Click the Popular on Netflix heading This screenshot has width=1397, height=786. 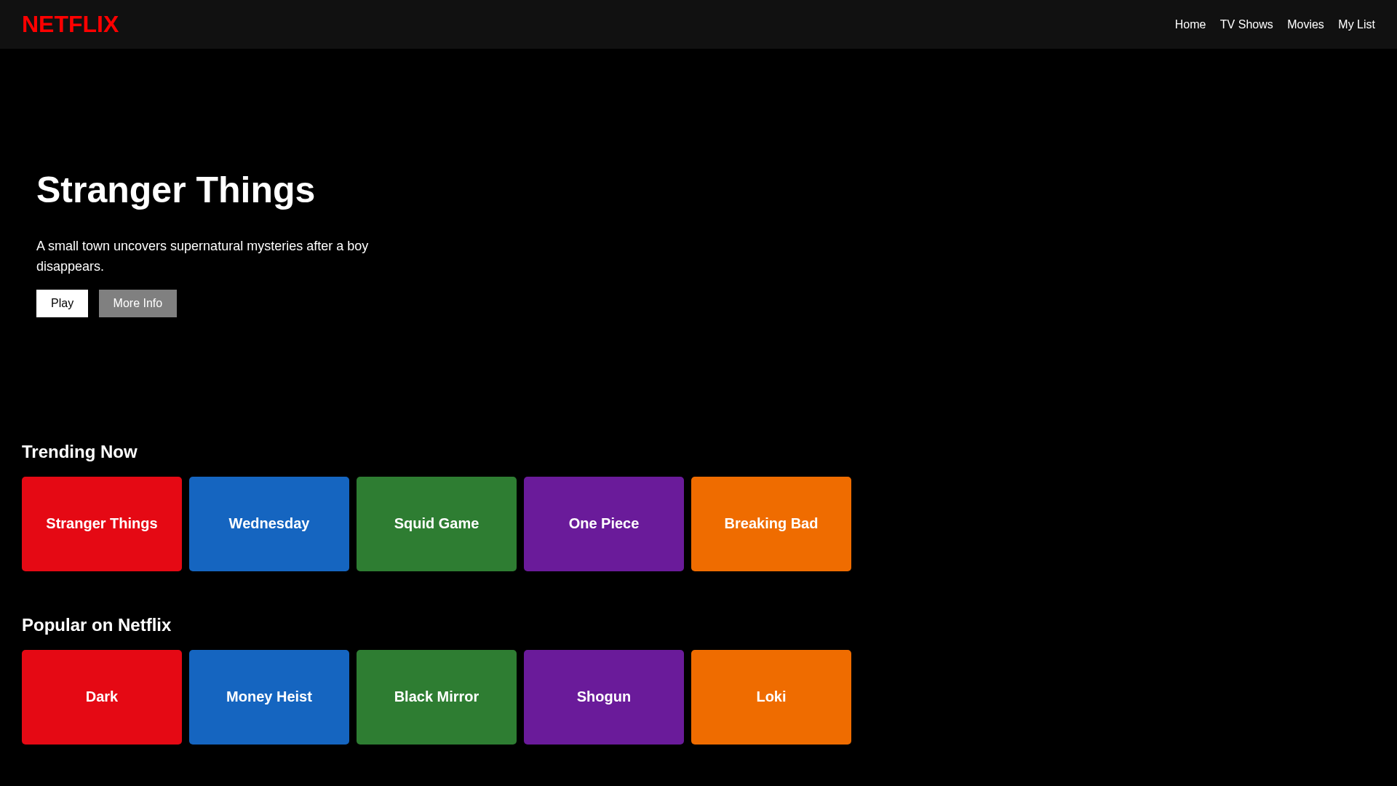[x=96, y=625]
